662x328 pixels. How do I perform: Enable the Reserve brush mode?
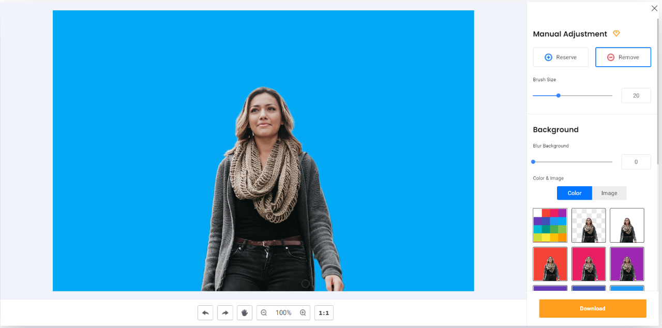(x=561, y=57)
